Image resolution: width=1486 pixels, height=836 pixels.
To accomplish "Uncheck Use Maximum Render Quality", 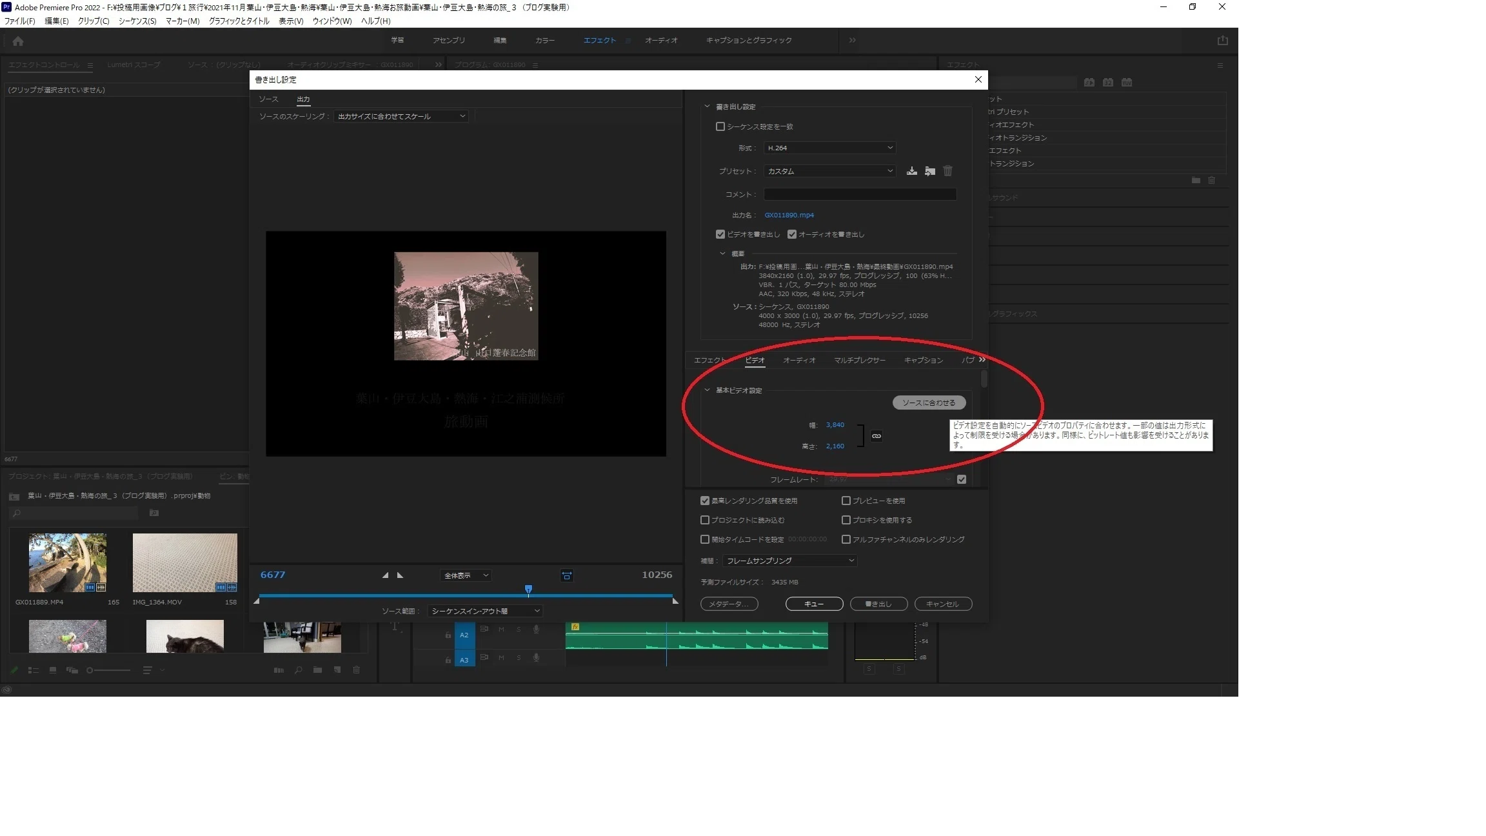I will pyautogui.click(x=705, y=501).
